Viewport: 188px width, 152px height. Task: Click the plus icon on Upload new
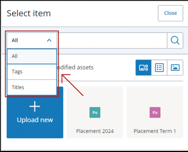35,106
